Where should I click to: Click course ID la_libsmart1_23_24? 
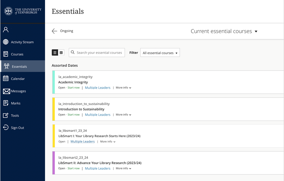coord(72,130)
